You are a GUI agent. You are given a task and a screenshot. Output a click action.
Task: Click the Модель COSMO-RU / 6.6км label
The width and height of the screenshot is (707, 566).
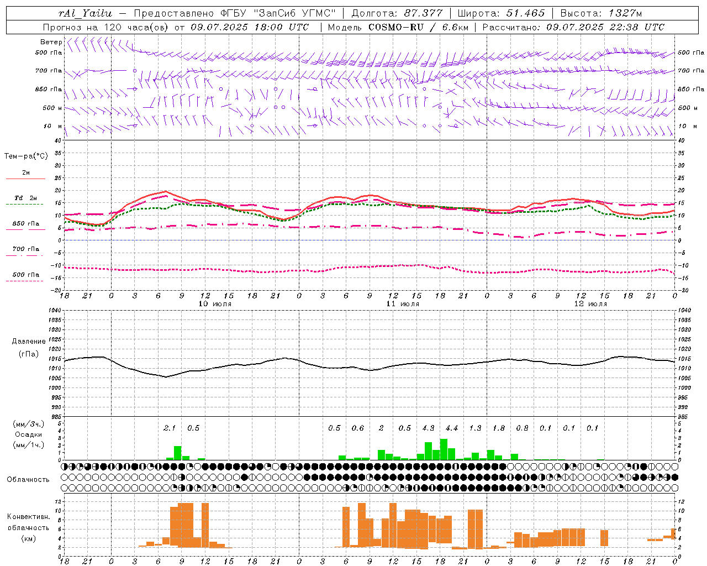pos(398,27)
